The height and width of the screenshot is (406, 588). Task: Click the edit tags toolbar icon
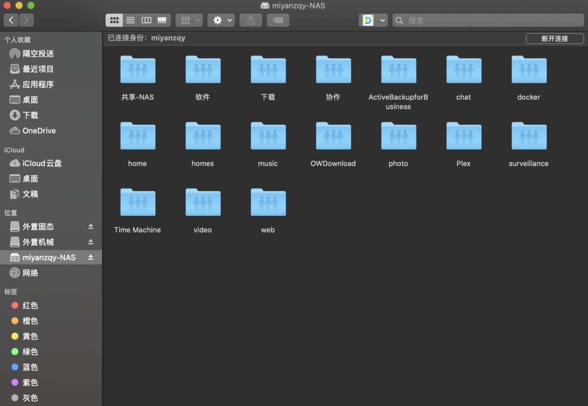pos(278,20)
